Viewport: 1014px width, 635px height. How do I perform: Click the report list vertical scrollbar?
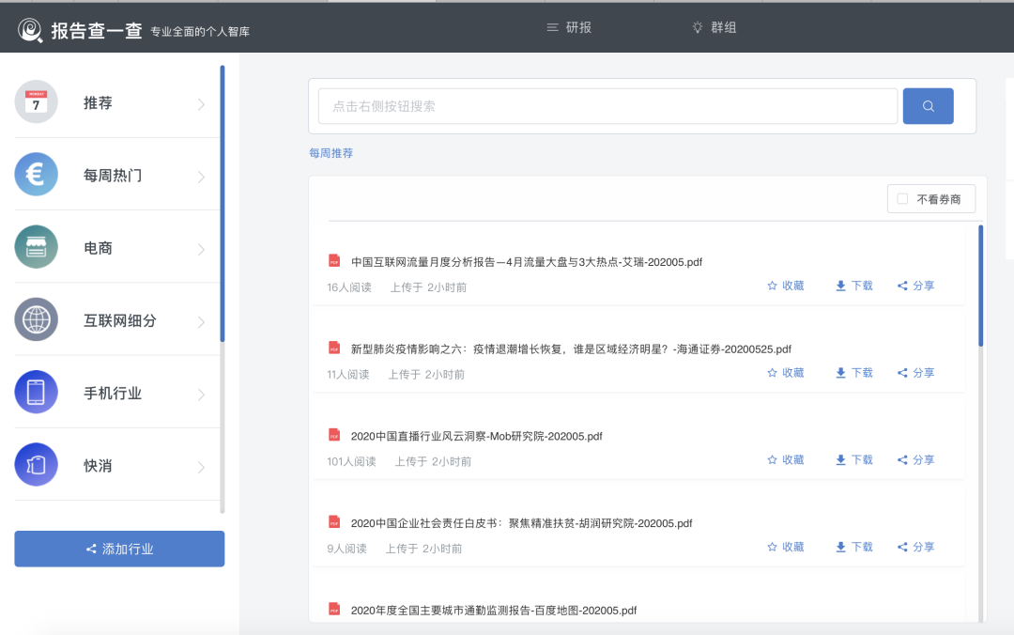(x=980, y=286)
